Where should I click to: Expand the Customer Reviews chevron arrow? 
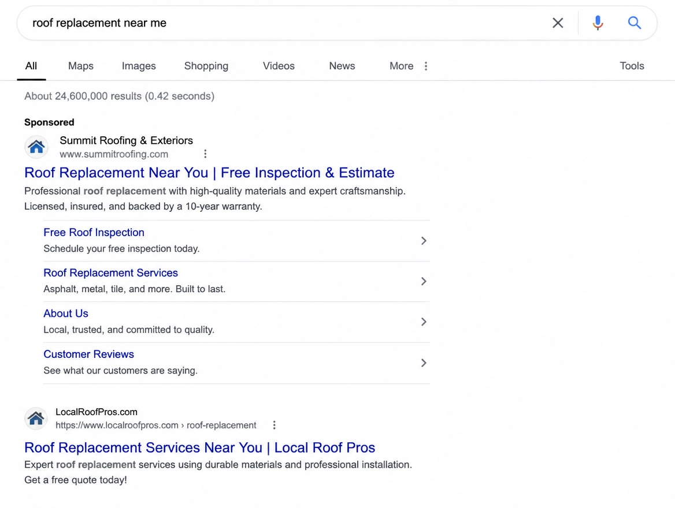(424, 363)
